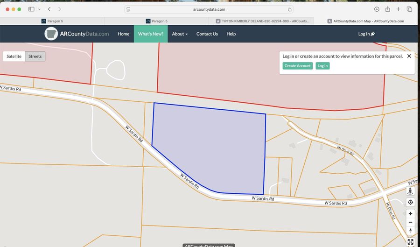Toggle fullscreen map icon
This screenshot has width=420, height=247.
tap(410, 242)
